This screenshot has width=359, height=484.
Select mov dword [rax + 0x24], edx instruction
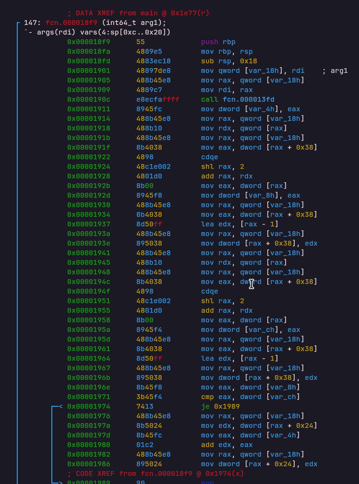[x=259, y=464]
